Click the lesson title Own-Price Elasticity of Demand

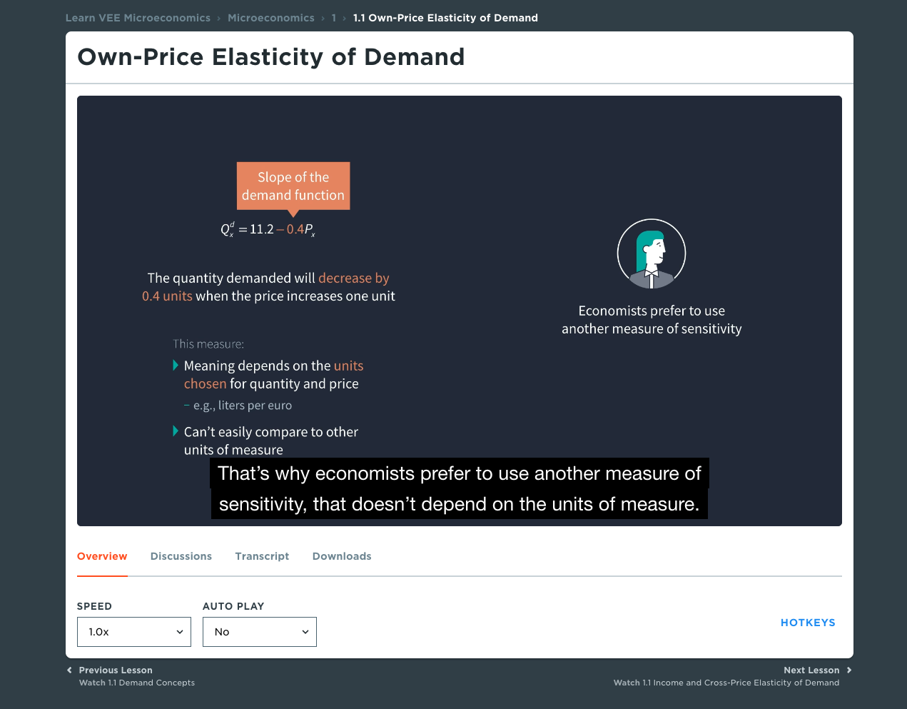tap(272, 57)
